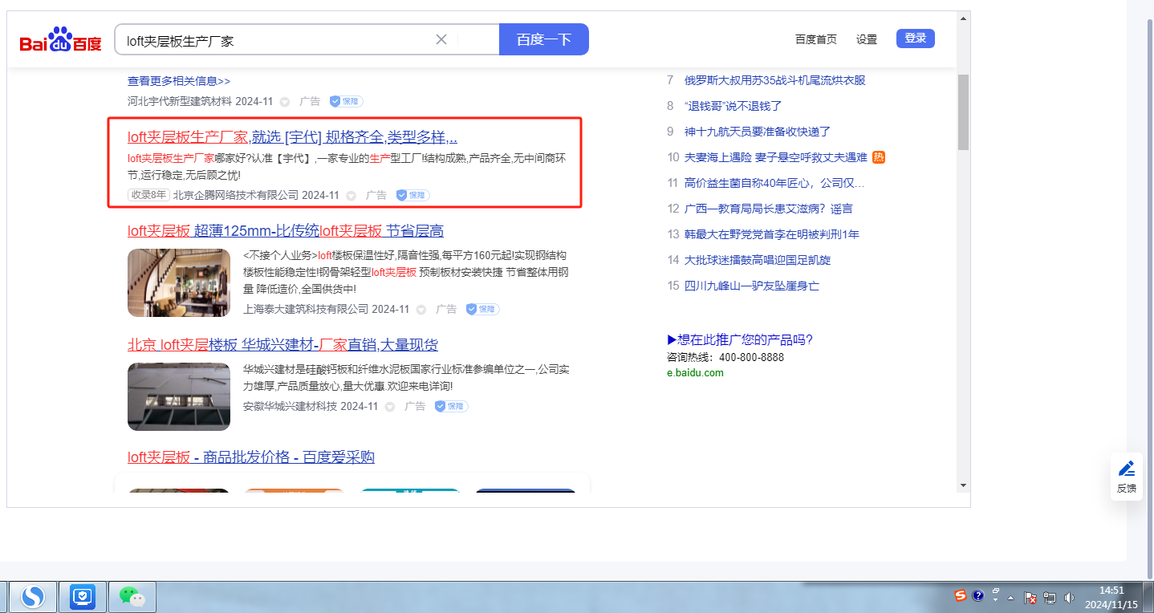Click the 登录 login button

point(915,39)
